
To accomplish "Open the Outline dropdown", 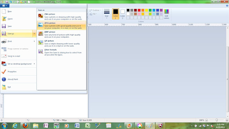I will pos(95,10).
